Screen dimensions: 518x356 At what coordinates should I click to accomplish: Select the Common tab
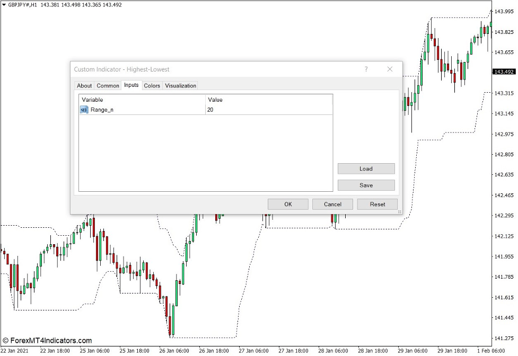coord(108,85)
